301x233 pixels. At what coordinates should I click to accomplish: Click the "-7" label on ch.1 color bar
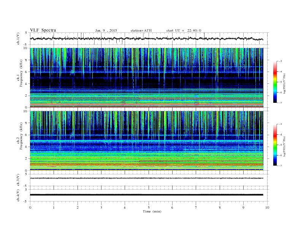[280, 103]
